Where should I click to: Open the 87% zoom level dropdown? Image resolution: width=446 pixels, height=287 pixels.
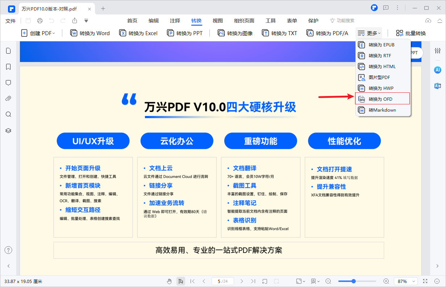click(405, 281)
